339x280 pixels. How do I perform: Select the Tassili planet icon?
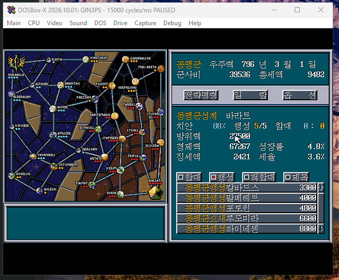139,106
